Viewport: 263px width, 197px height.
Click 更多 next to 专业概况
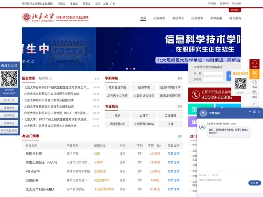point(180,107)
